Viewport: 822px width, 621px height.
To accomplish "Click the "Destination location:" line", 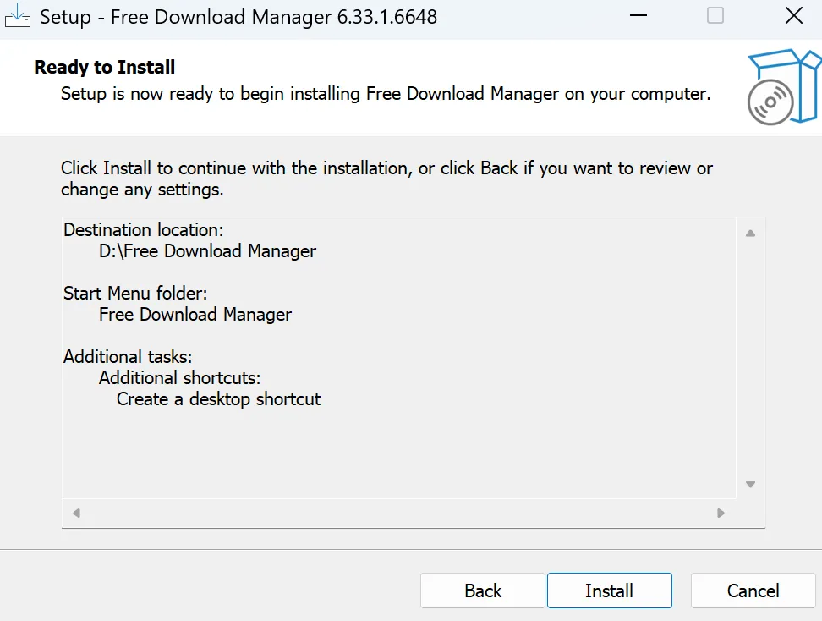I will pos(143,230).
